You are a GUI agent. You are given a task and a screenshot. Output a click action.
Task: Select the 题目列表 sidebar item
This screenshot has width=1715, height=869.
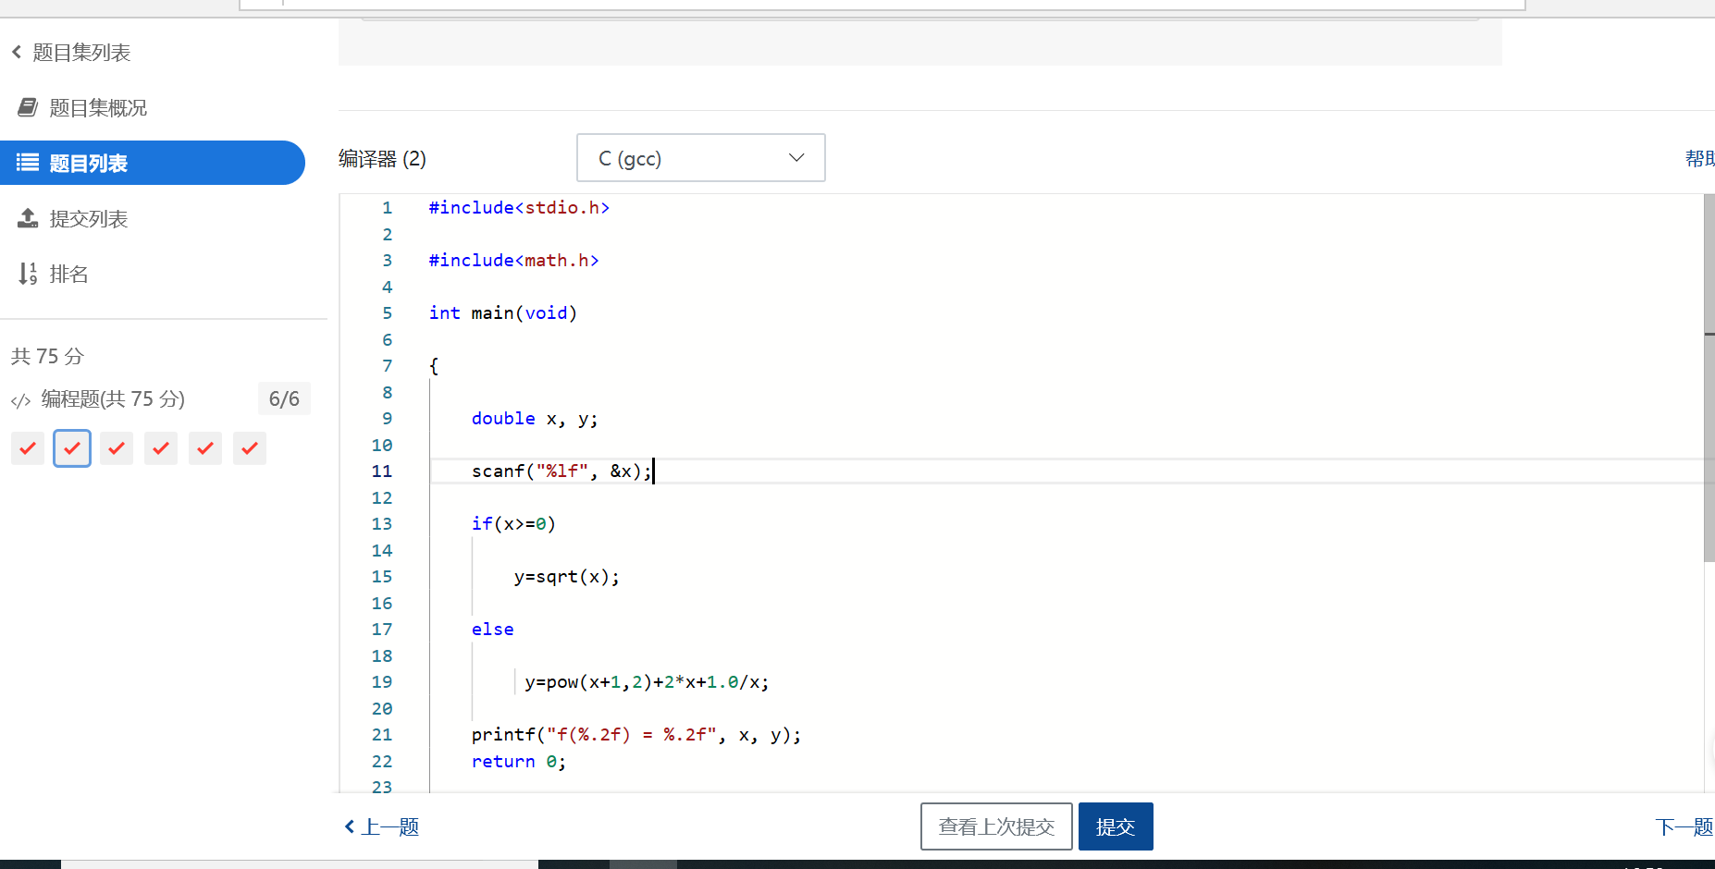pos(153,163)
